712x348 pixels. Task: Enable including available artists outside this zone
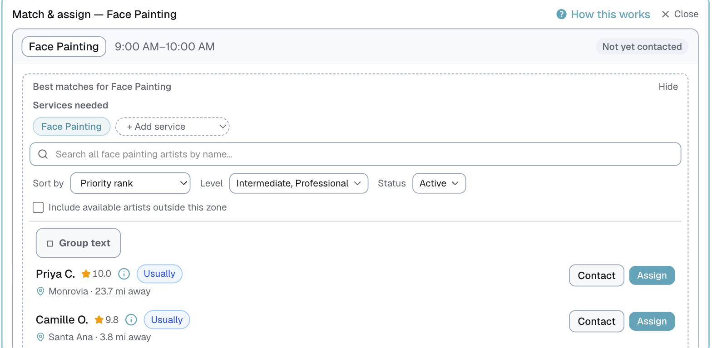click(x=39, y=207)
